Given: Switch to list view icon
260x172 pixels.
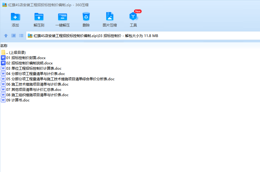Looking at the screenshot, I should [x=21, y=36].
